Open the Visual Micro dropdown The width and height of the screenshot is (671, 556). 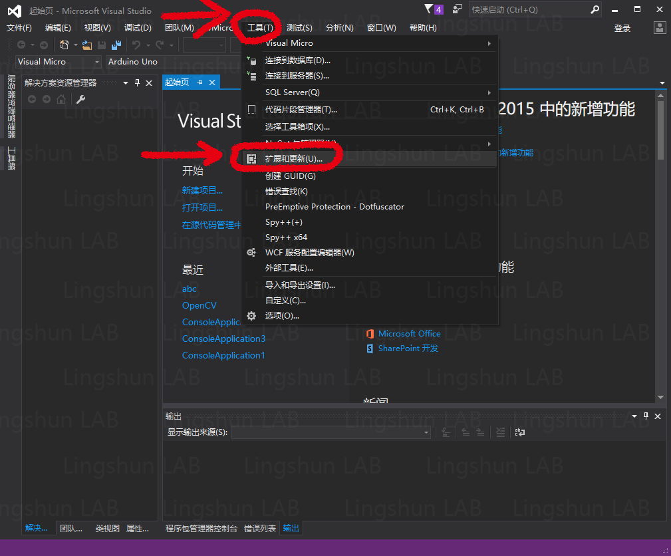coord(59,62)
